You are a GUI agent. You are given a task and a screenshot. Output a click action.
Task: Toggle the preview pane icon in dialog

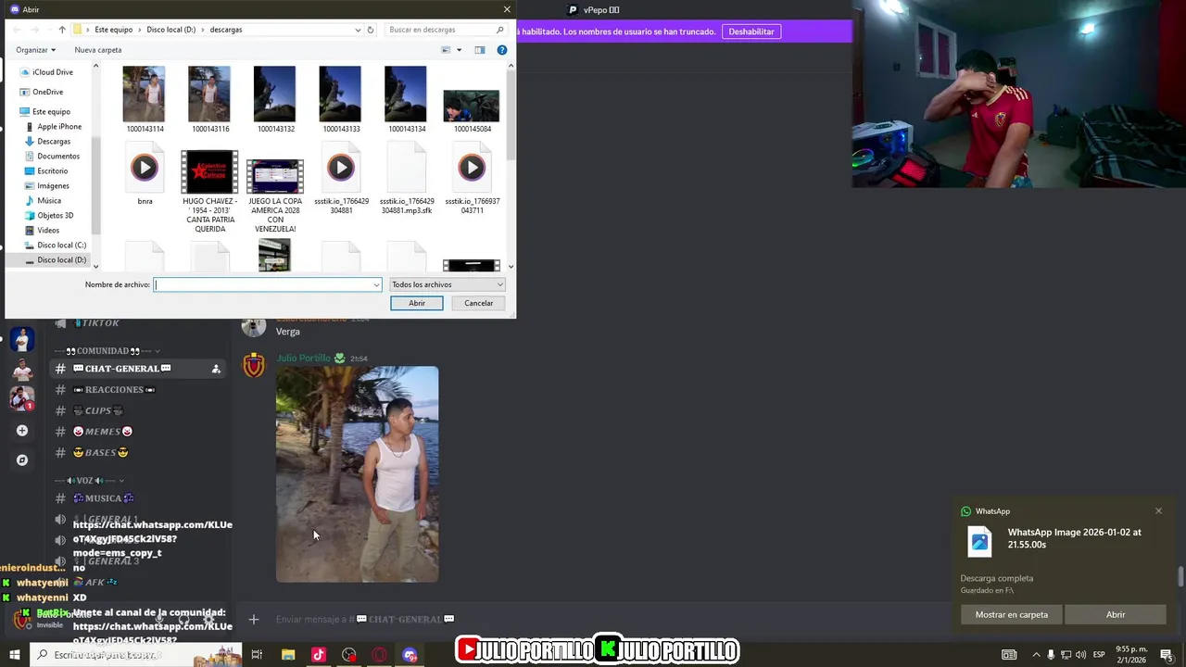[480, 50]
